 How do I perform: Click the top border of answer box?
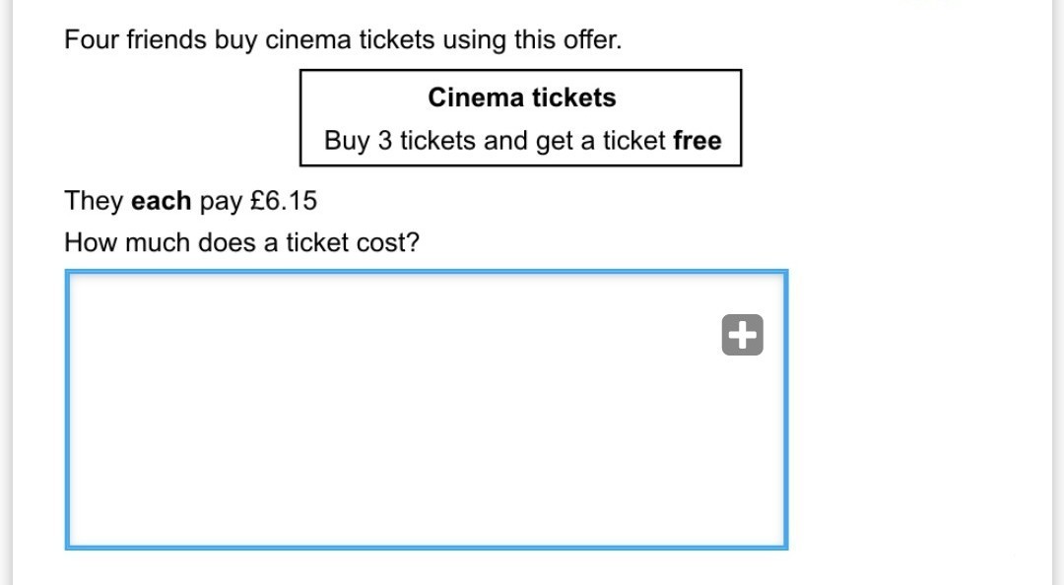tap(426, 272)
